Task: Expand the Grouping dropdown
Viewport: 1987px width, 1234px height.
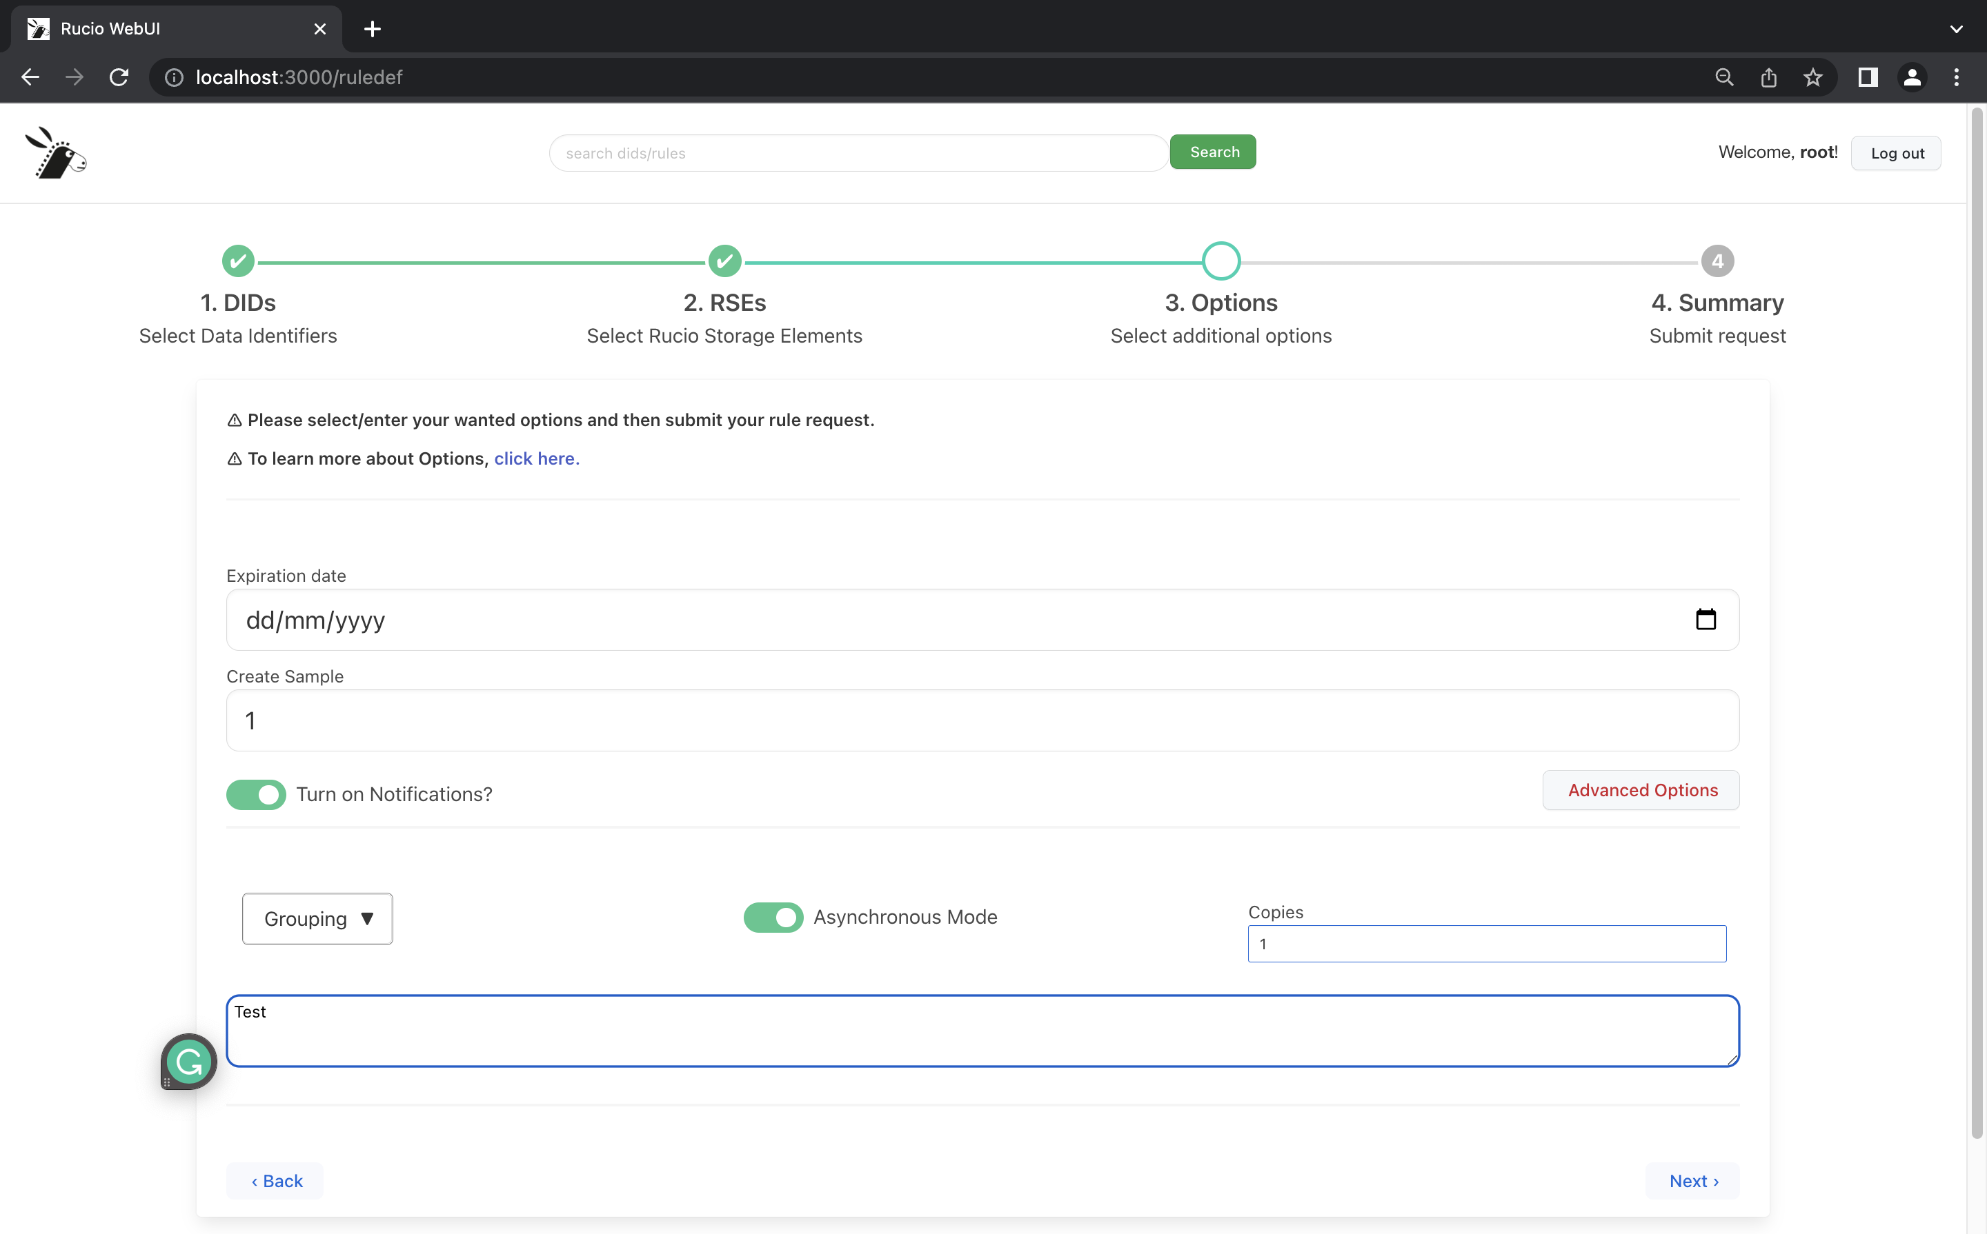Action: 317,919
